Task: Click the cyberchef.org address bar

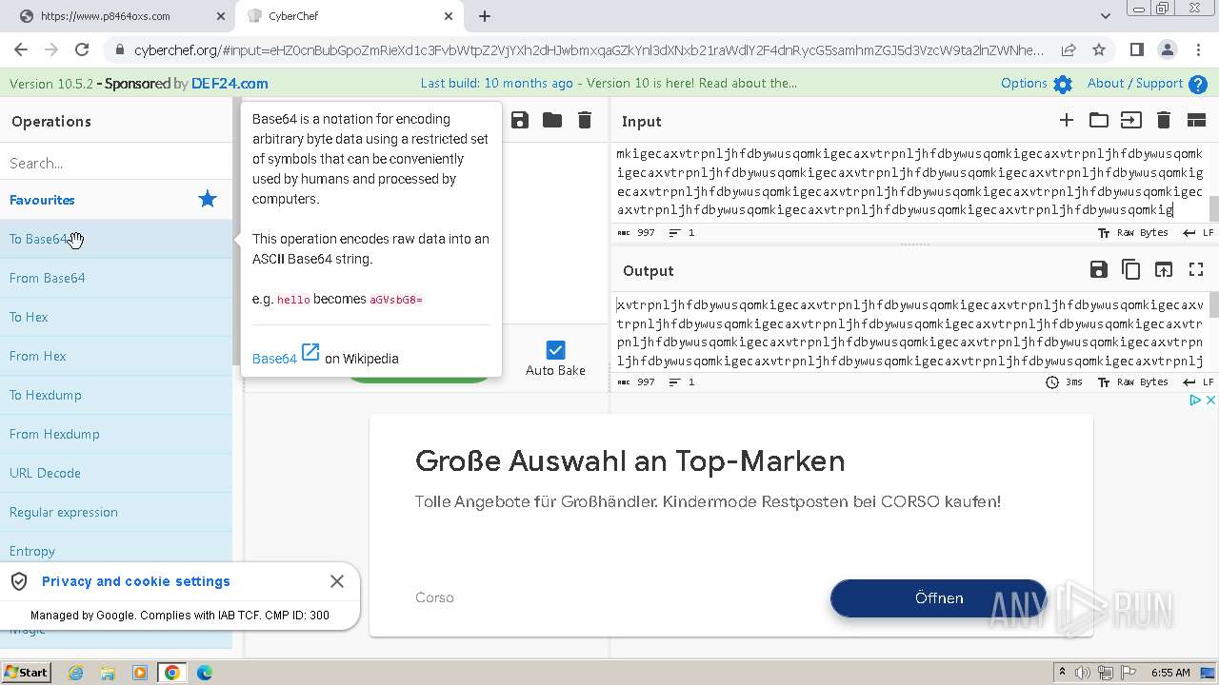Action: (589, 50)
